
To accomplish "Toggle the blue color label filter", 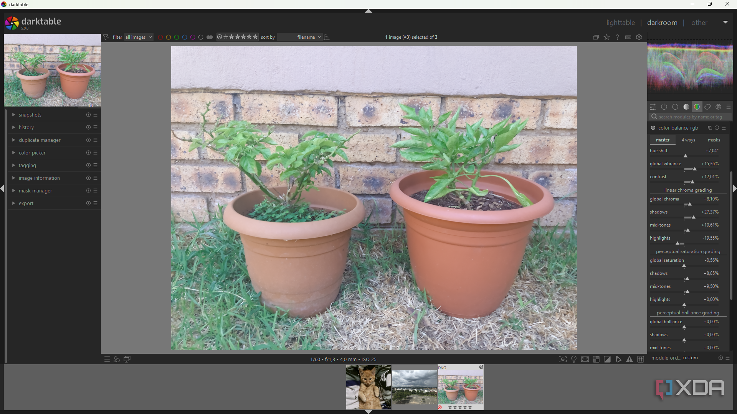I will 185,37.
